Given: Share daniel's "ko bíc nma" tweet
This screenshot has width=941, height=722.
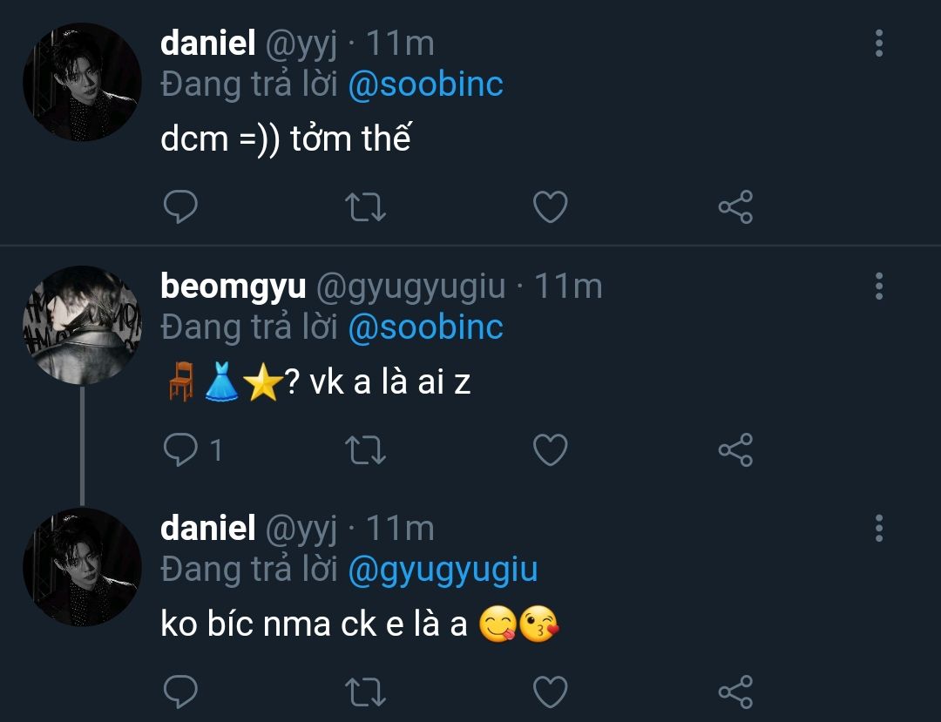Looking at the screenshot, I should pyautogui.click(x=735, y=692).
